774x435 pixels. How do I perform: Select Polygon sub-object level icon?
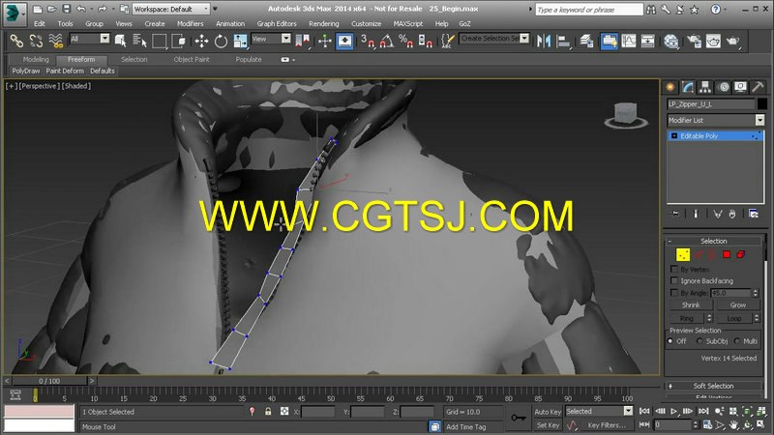(x=727, y=254)
